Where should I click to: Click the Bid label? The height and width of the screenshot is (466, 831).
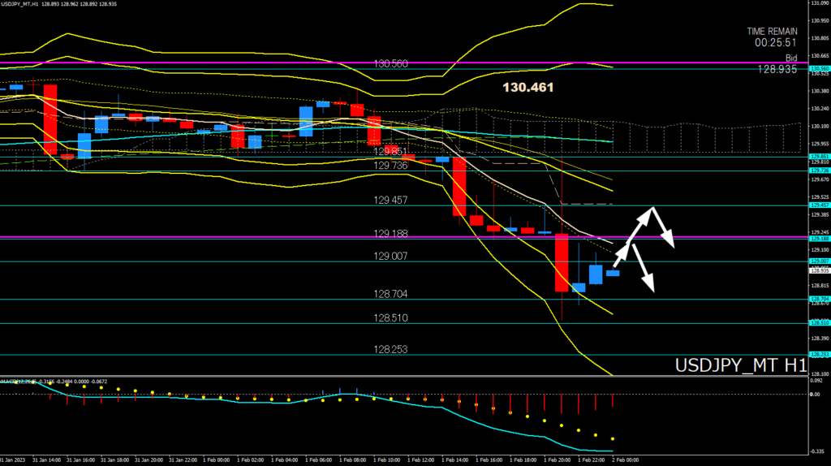click(790, 58)
